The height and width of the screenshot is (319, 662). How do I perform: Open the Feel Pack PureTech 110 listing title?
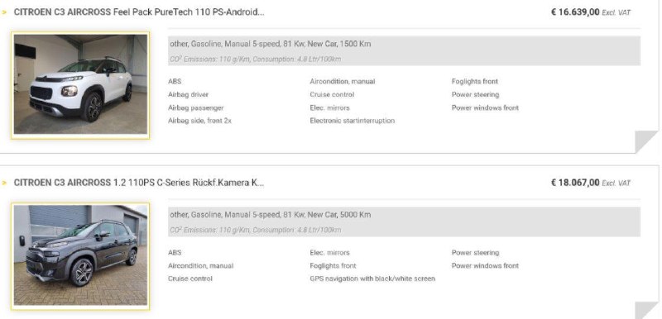[x=139, y=12]
